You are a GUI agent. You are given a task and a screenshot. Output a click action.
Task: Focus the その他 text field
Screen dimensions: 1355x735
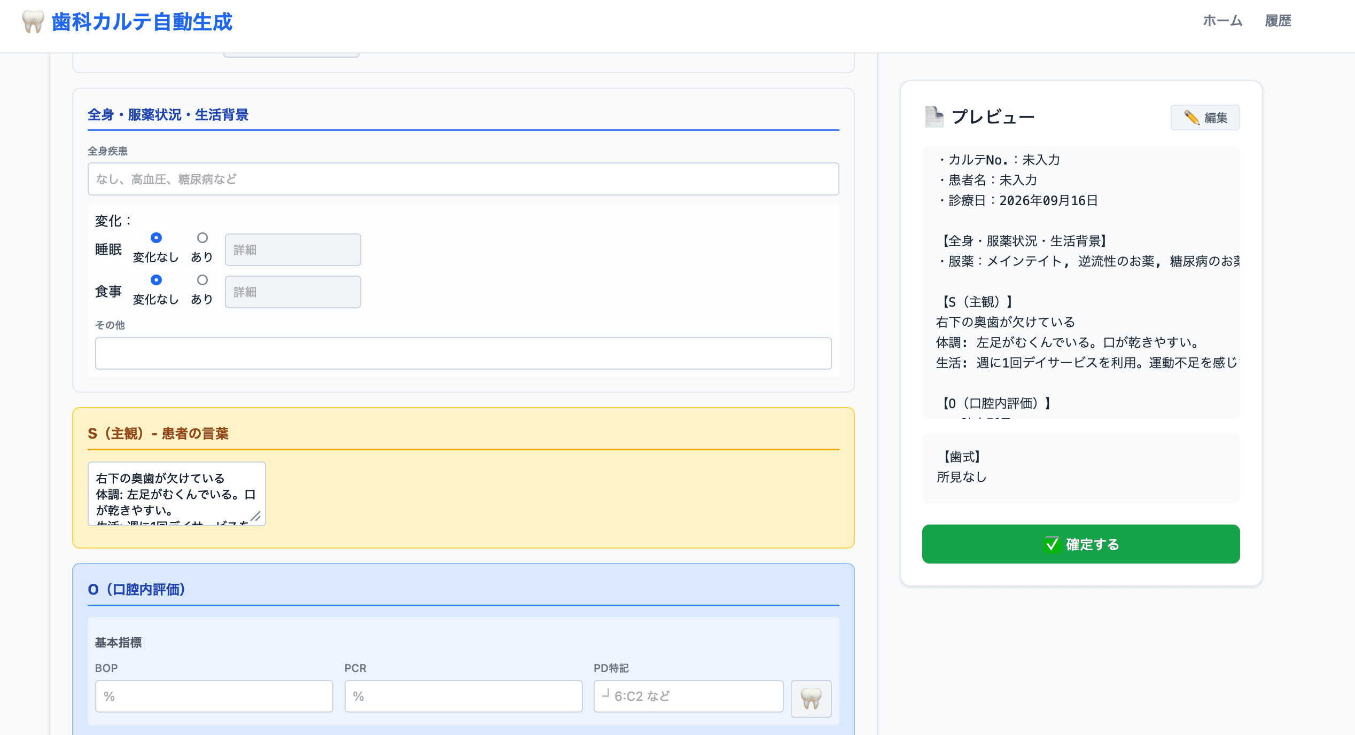click(463, 353)
